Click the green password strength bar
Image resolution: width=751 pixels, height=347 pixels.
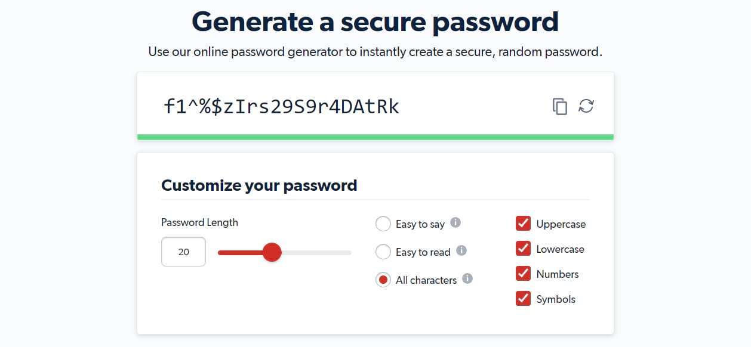click(x=375, y=137)
